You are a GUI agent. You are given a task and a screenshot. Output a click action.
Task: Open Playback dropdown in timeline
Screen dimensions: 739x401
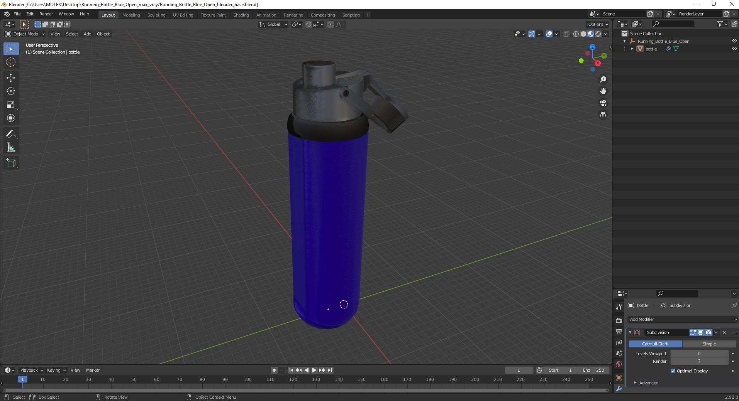pyautogui.click(x=31, y=370)
